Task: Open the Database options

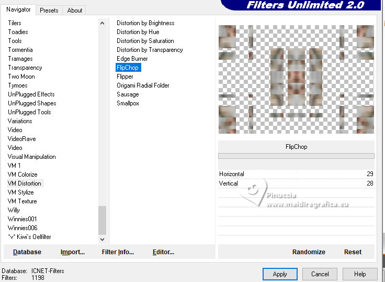Action: point(27,252)
